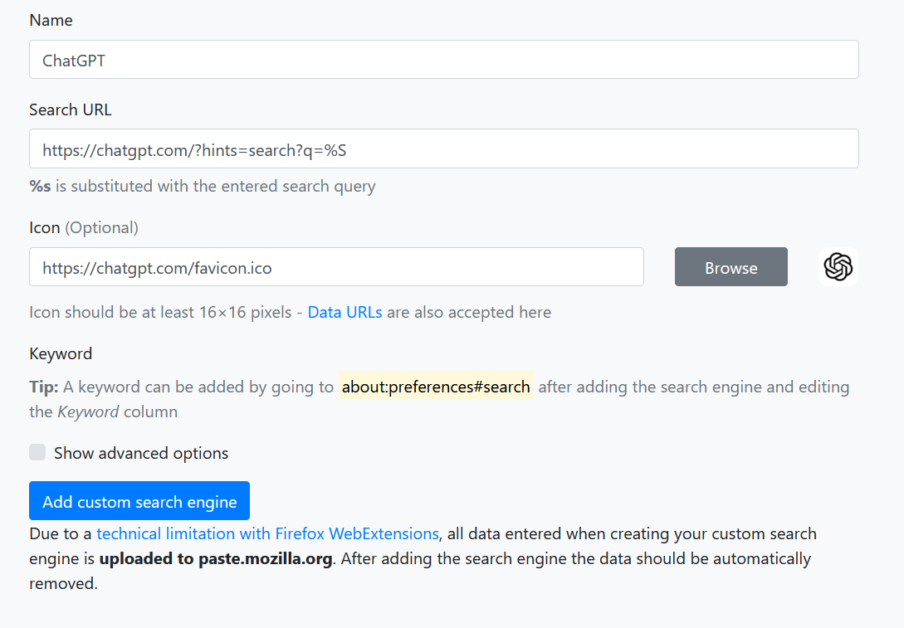Click the Keyword section heading

click(61, 353)
